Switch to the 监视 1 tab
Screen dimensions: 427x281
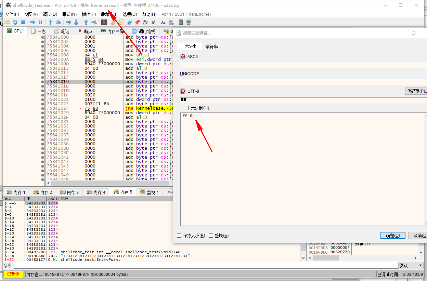(150, 192)
